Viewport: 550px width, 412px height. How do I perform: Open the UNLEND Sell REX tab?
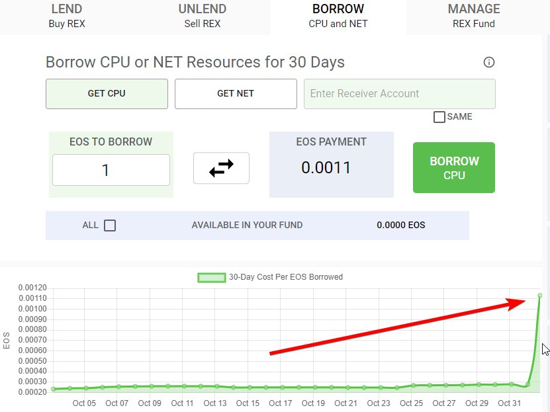coord(203,16)
